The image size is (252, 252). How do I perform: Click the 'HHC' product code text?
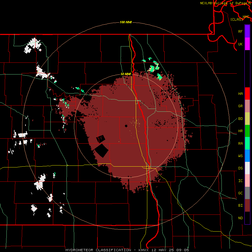(x=246, y=17)
